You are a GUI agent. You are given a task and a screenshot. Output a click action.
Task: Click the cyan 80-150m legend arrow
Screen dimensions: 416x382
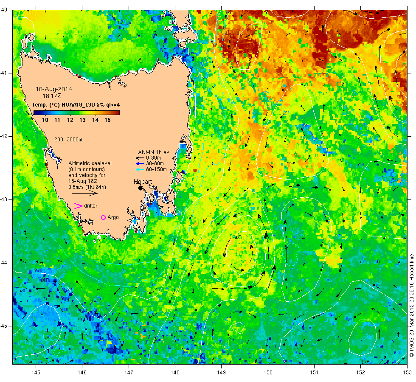(x=140, y=169)
